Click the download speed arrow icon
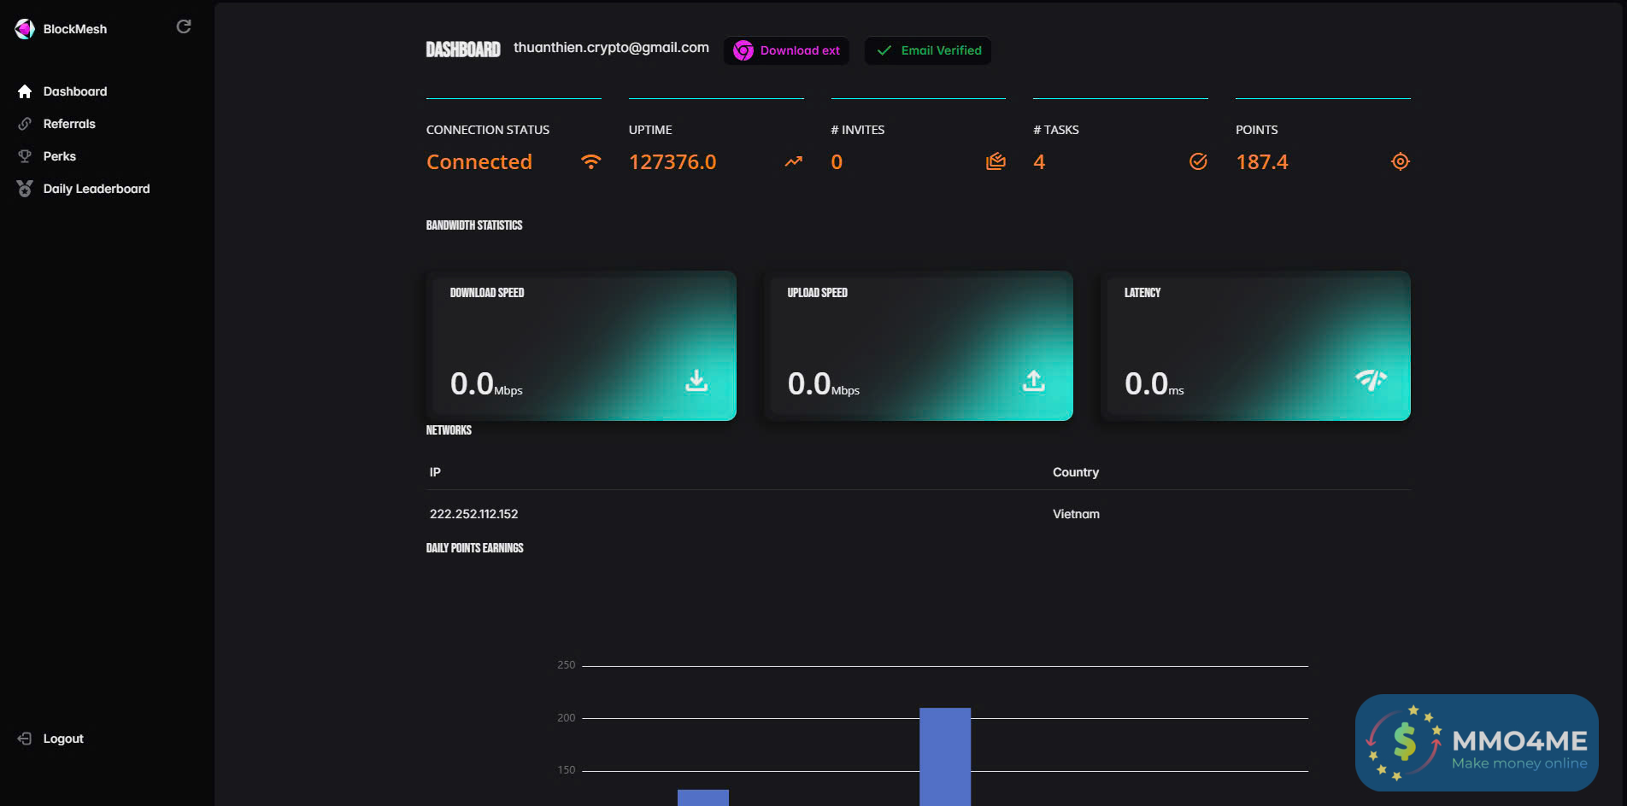The height and width of the screenshot is (806, 1627). [696, 381]
